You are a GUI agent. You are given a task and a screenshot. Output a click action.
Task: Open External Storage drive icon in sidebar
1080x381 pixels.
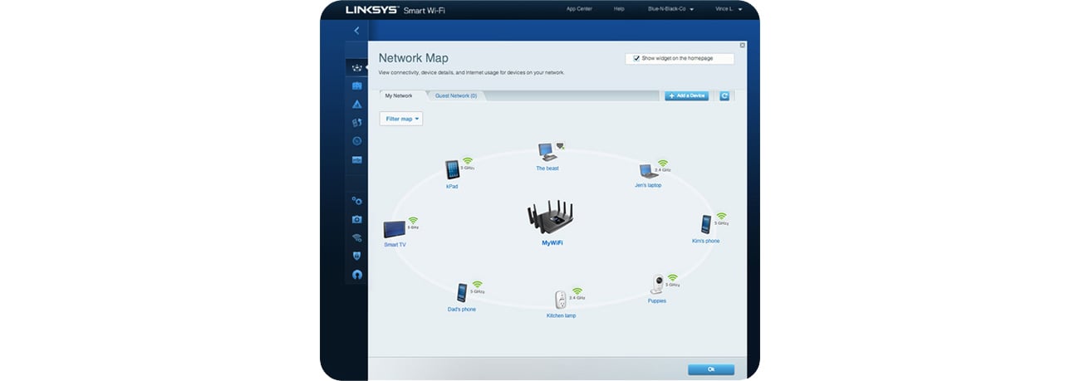click(x=356, y=159)
